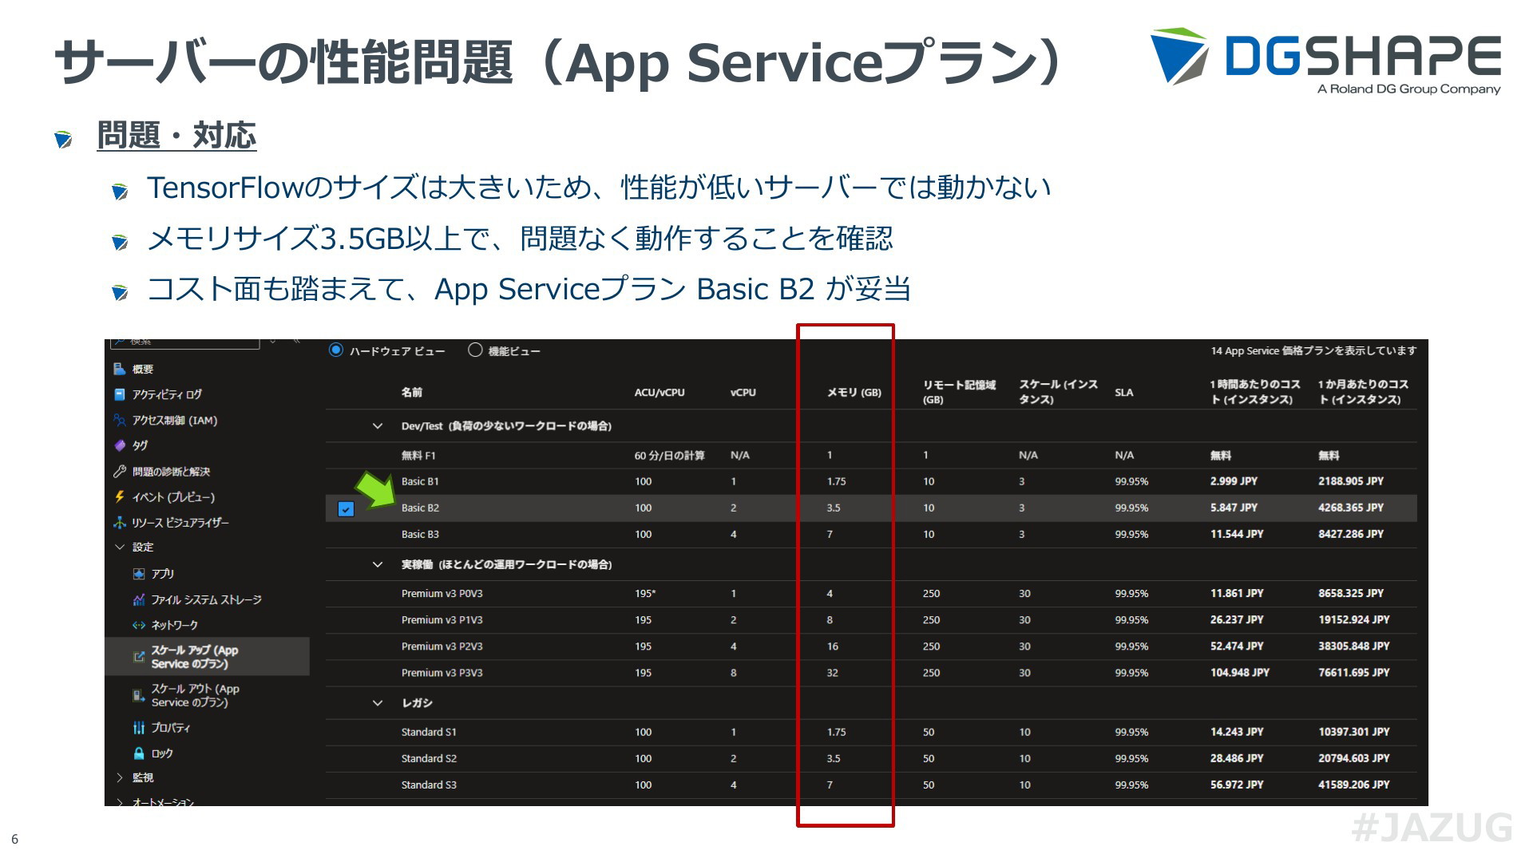Screen dimensions: 1533x862
Task: Open スケール アウト (App Service のプラン) icon
Action: pyautogui.click(x=139, y=695)
